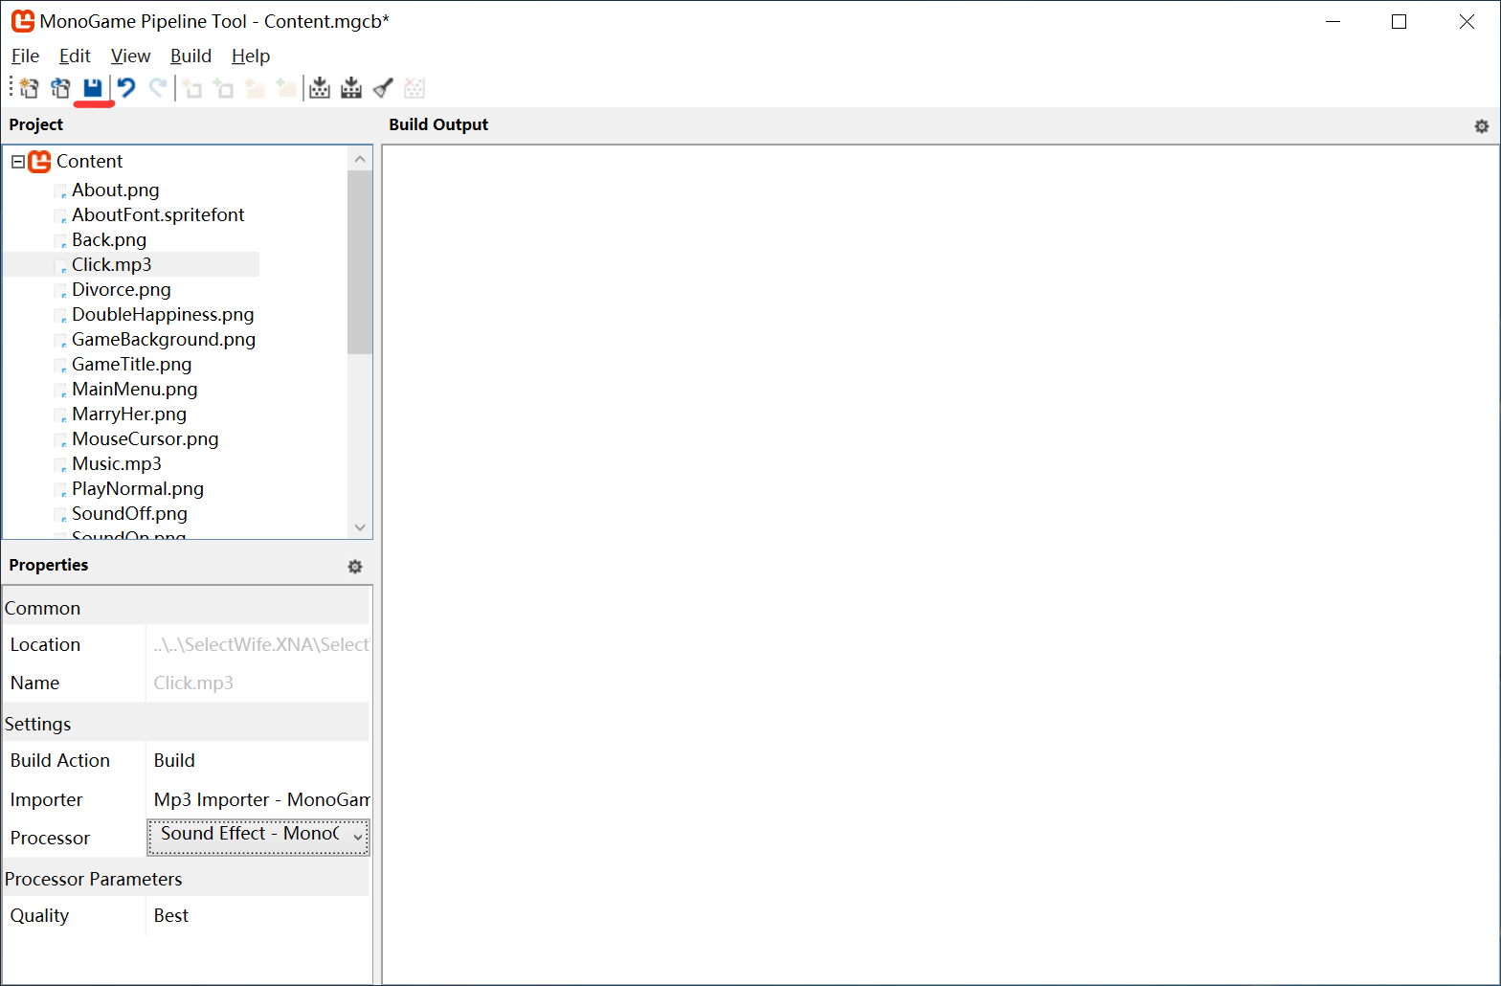
Task: Click the Clean brush icon
Action: coord(383,88)
